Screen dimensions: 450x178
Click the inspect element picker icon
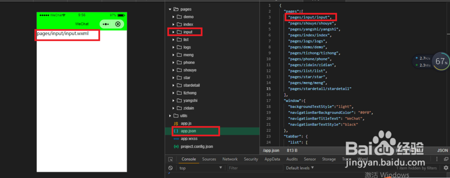171,160
